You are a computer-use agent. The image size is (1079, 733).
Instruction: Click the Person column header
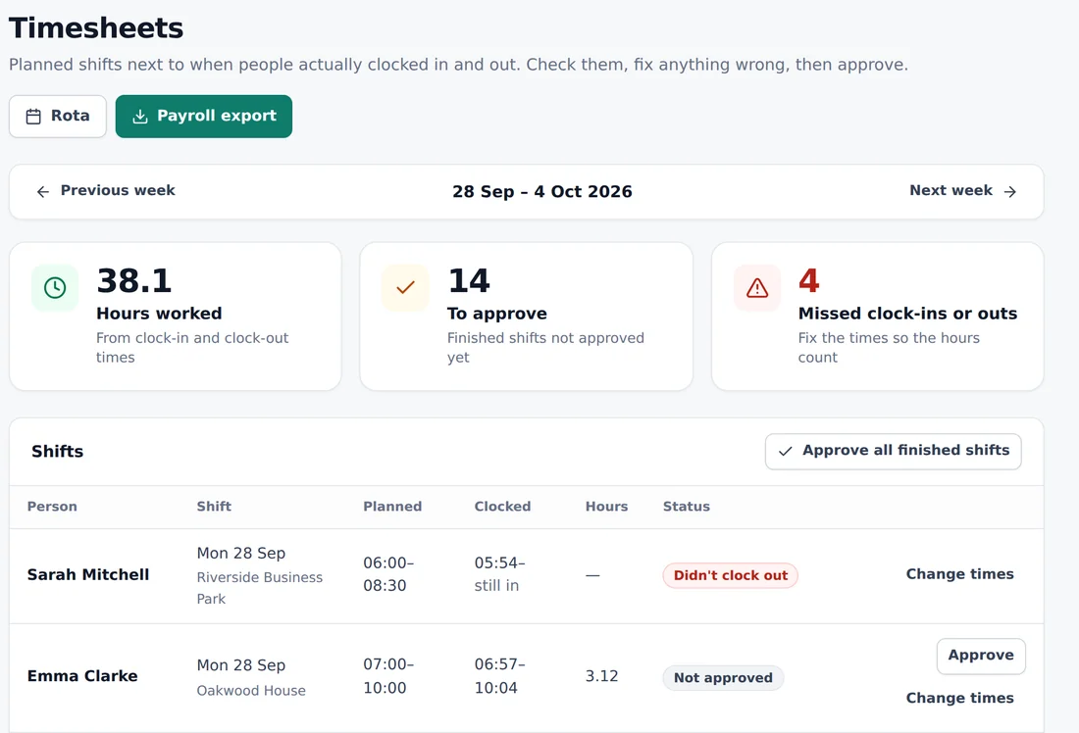click(52, 507)
